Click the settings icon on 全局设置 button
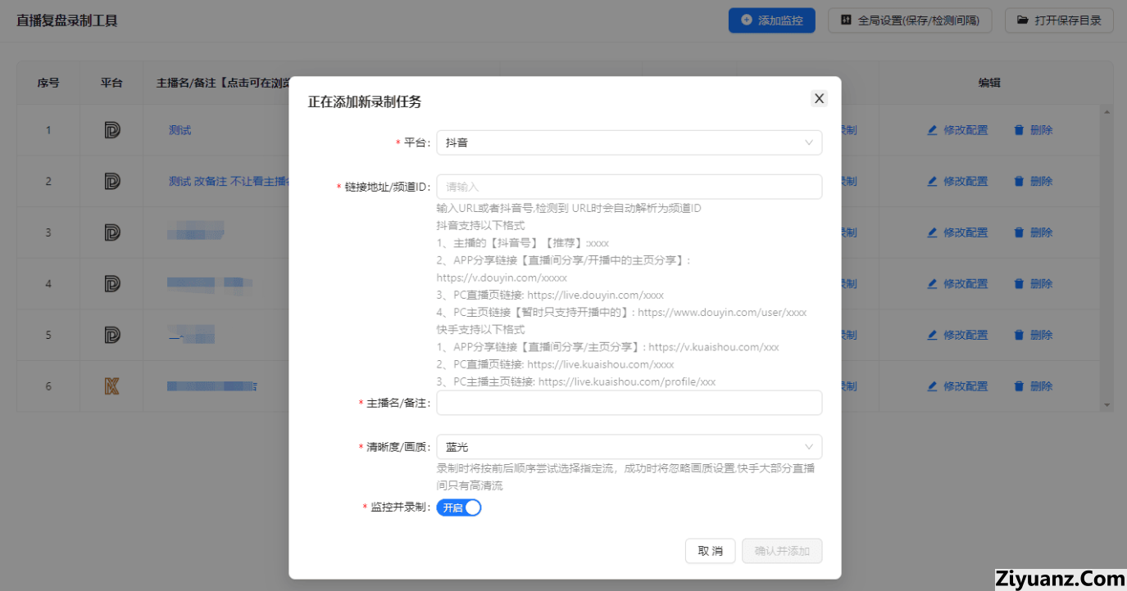The image size is (1127, 591). click(846, 20)
